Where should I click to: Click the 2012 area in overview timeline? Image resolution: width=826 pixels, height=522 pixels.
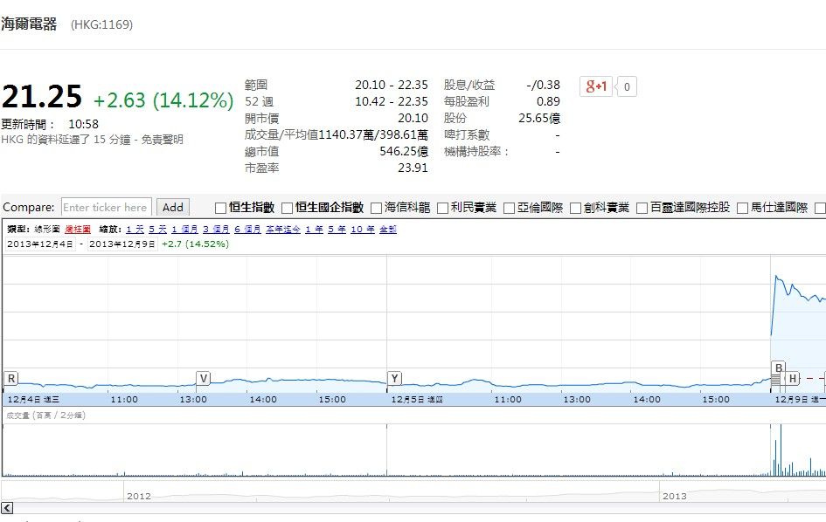pos(139,495)
